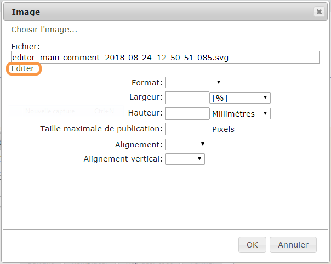The image size is (331, 264).
Task: Cancel with the Annuler button
Action: 293,245
